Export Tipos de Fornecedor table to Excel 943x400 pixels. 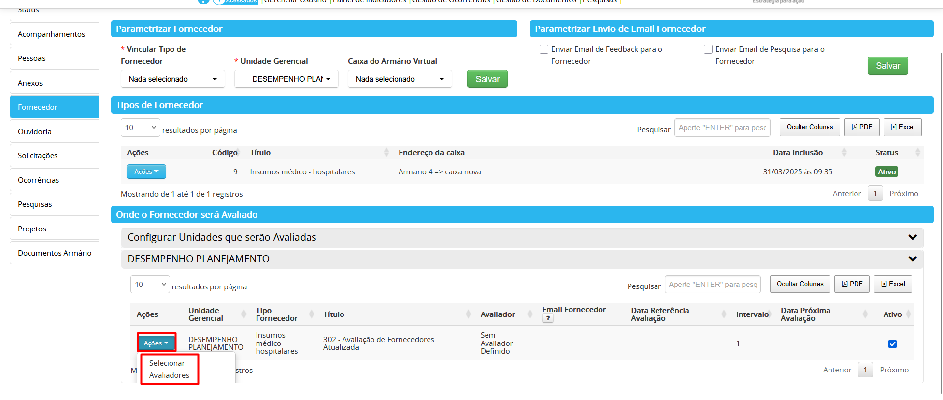(x=902, y=127)
